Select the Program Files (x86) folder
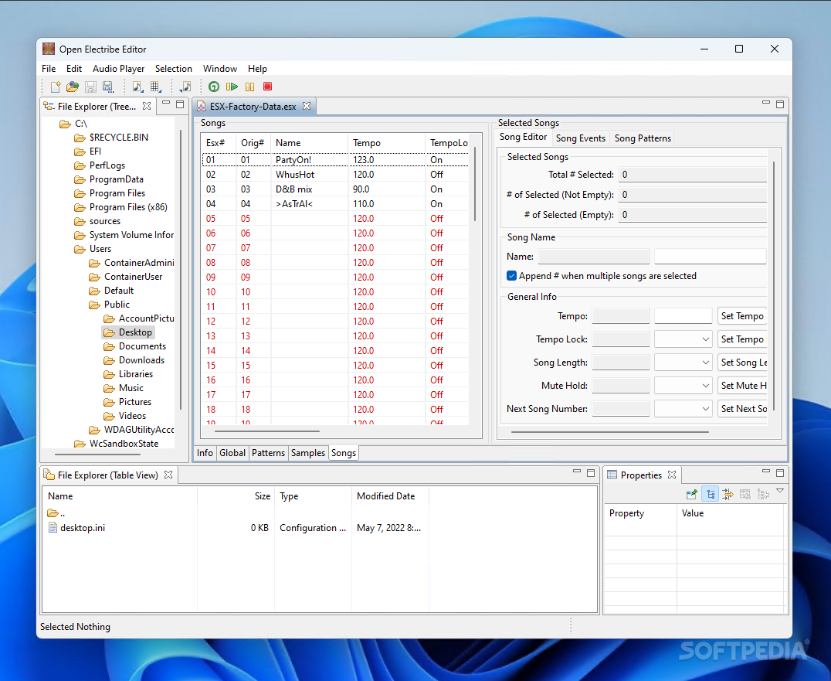The width and height of the screenshot is (831, 681). 128,207
